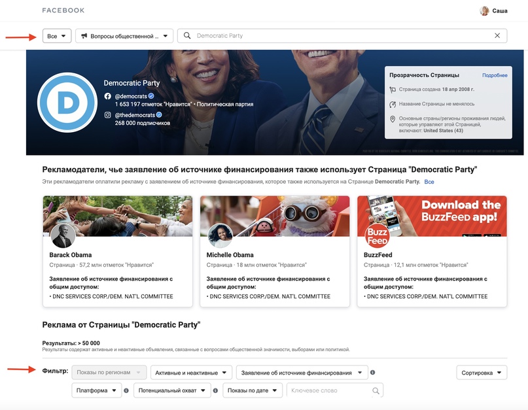The width and height of the screenshot is (528, 410).
Task: Click Michelle Obama's '18 млн отметок' text
Action: [x=272, y=265]
